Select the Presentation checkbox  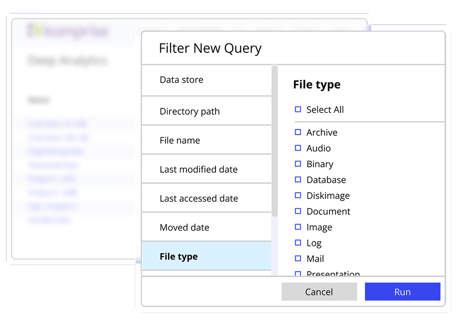[298, 274]
